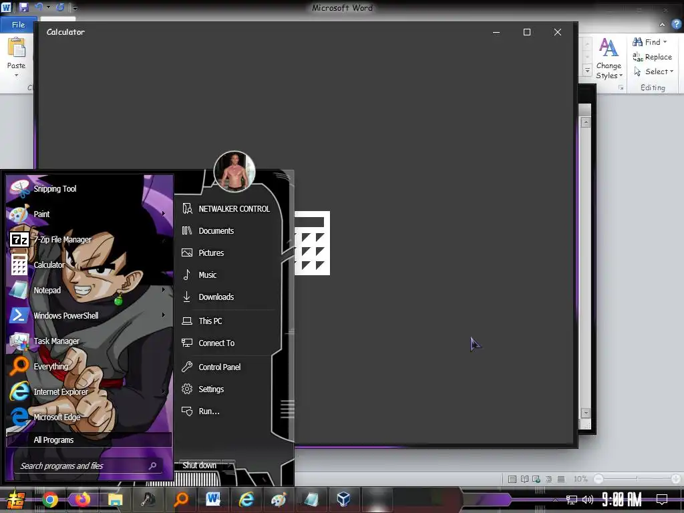684x513 pixels.
Task: Open VirtualBox cube icon on taskbar
Action: pos(344,499)
